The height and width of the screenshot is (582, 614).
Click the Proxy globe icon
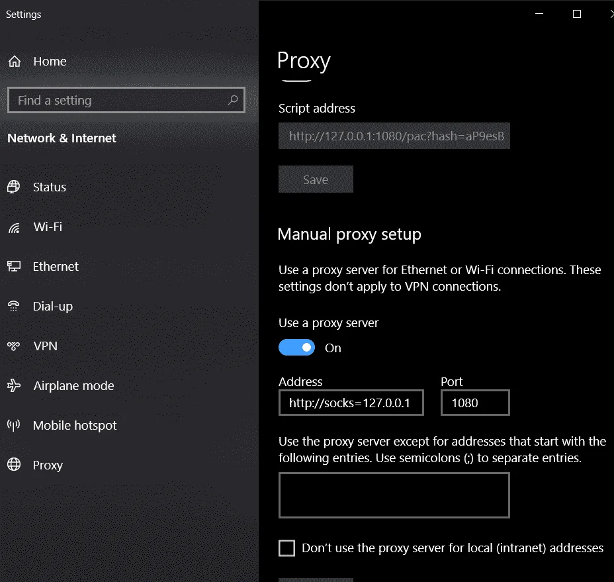(14, 465)
